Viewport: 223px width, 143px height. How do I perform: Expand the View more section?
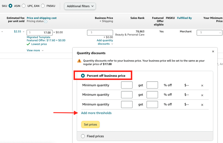(x=35, y=50)
